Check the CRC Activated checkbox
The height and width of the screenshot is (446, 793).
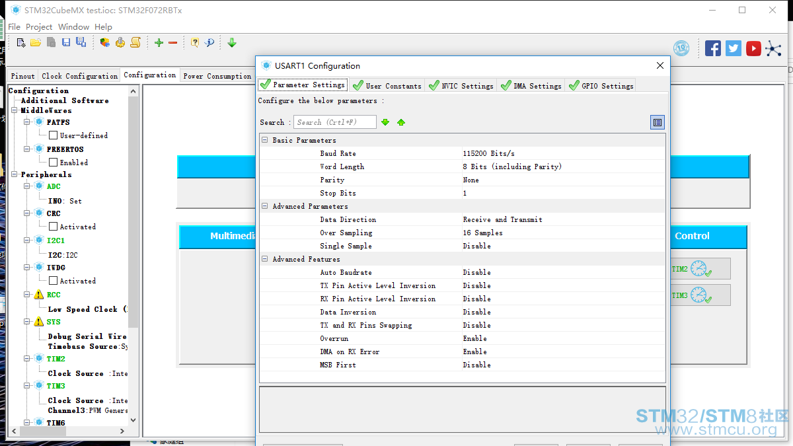53,227
